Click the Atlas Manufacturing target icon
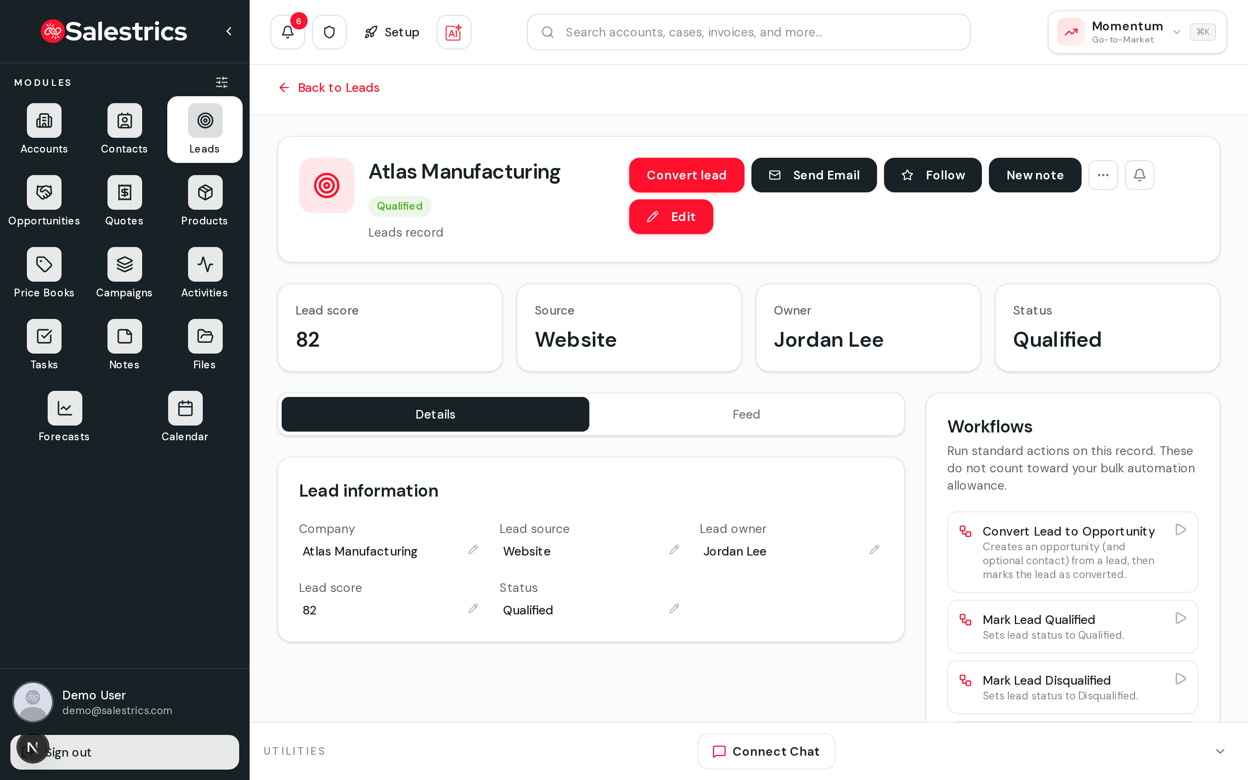 (326, 185)
